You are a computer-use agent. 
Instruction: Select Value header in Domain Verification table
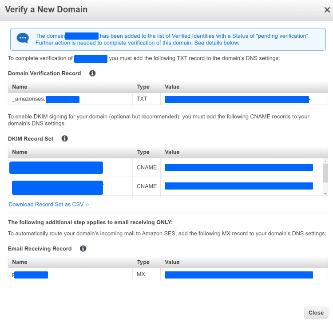tap(172, 87)
